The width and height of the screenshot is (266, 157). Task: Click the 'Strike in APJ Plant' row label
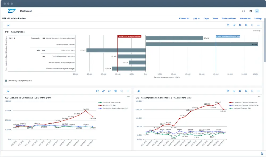point(68,50)
